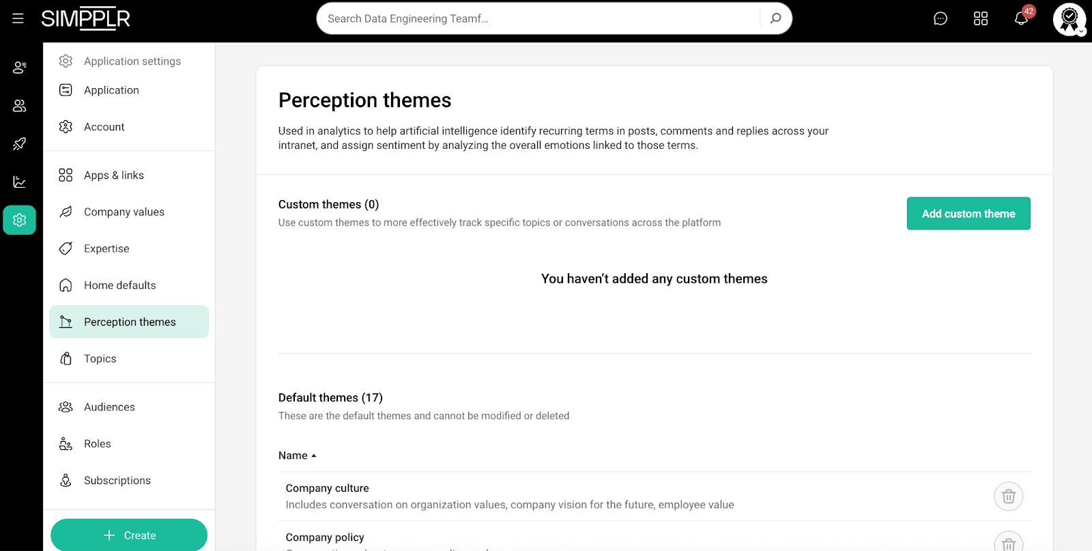This screenshot has width=1092, height=551.
Task: Open the apps grid launcher icon
Action: [x=981, y=18]
